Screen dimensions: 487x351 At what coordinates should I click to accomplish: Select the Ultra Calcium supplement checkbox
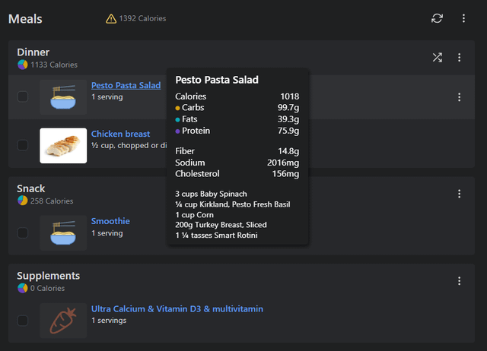(x=23, y=320)
